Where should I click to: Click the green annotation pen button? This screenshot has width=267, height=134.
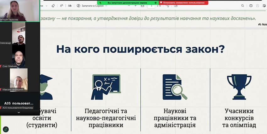click(6, 129)
